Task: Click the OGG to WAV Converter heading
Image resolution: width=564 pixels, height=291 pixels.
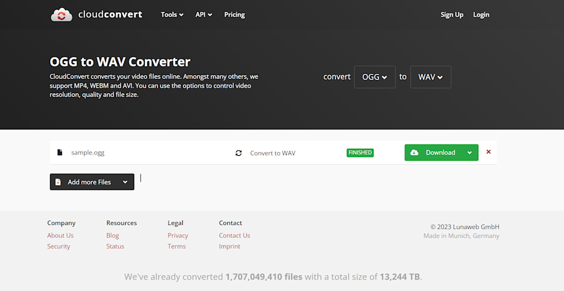Action: point(120,62)
